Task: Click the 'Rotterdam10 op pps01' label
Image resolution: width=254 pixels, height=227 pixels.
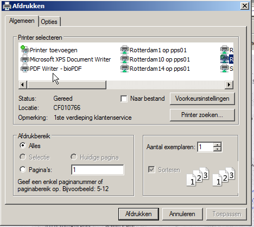Action: (160, 59)
